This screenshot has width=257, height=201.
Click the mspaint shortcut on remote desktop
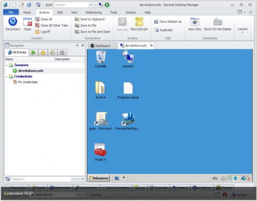(128, 59)
